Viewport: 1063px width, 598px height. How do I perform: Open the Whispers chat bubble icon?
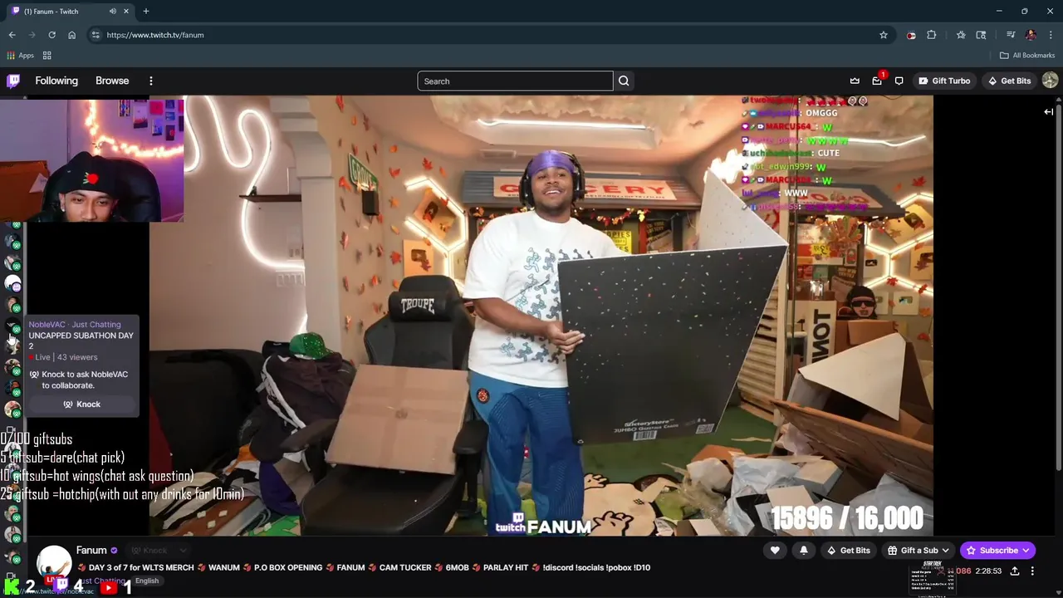[899, 81]
